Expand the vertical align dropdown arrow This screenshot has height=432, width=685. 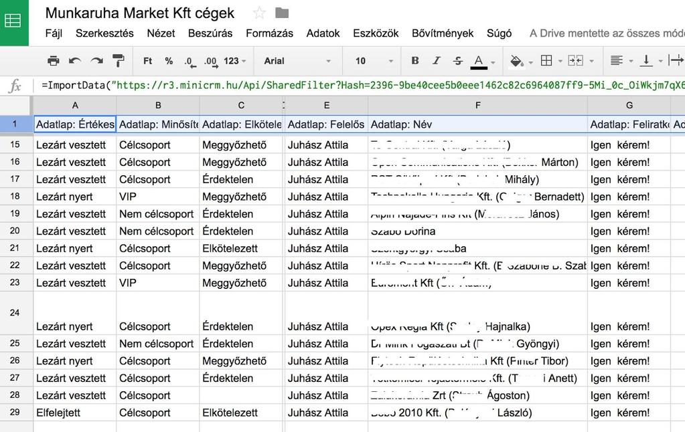point(660,62)
